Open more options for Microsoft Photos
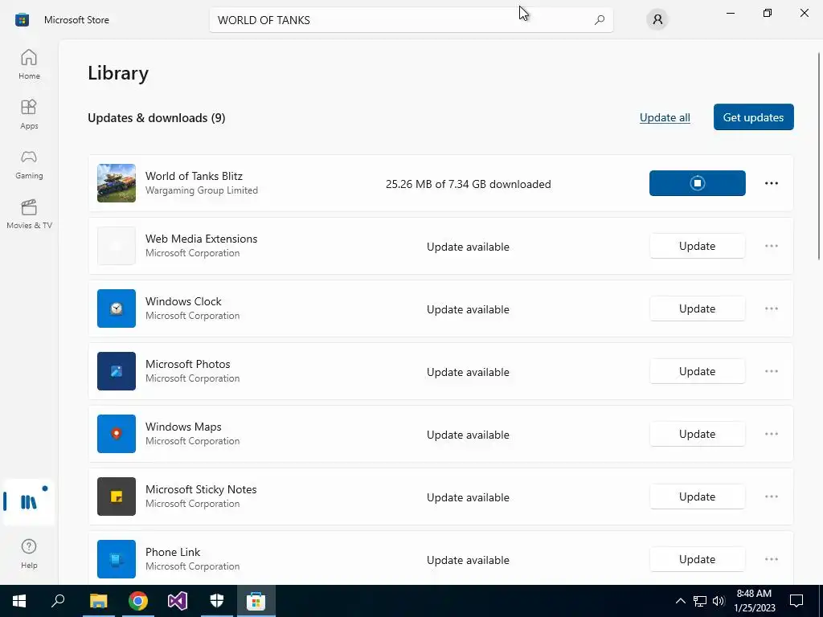Screen dimensions: 823x617 coord(771,371)
